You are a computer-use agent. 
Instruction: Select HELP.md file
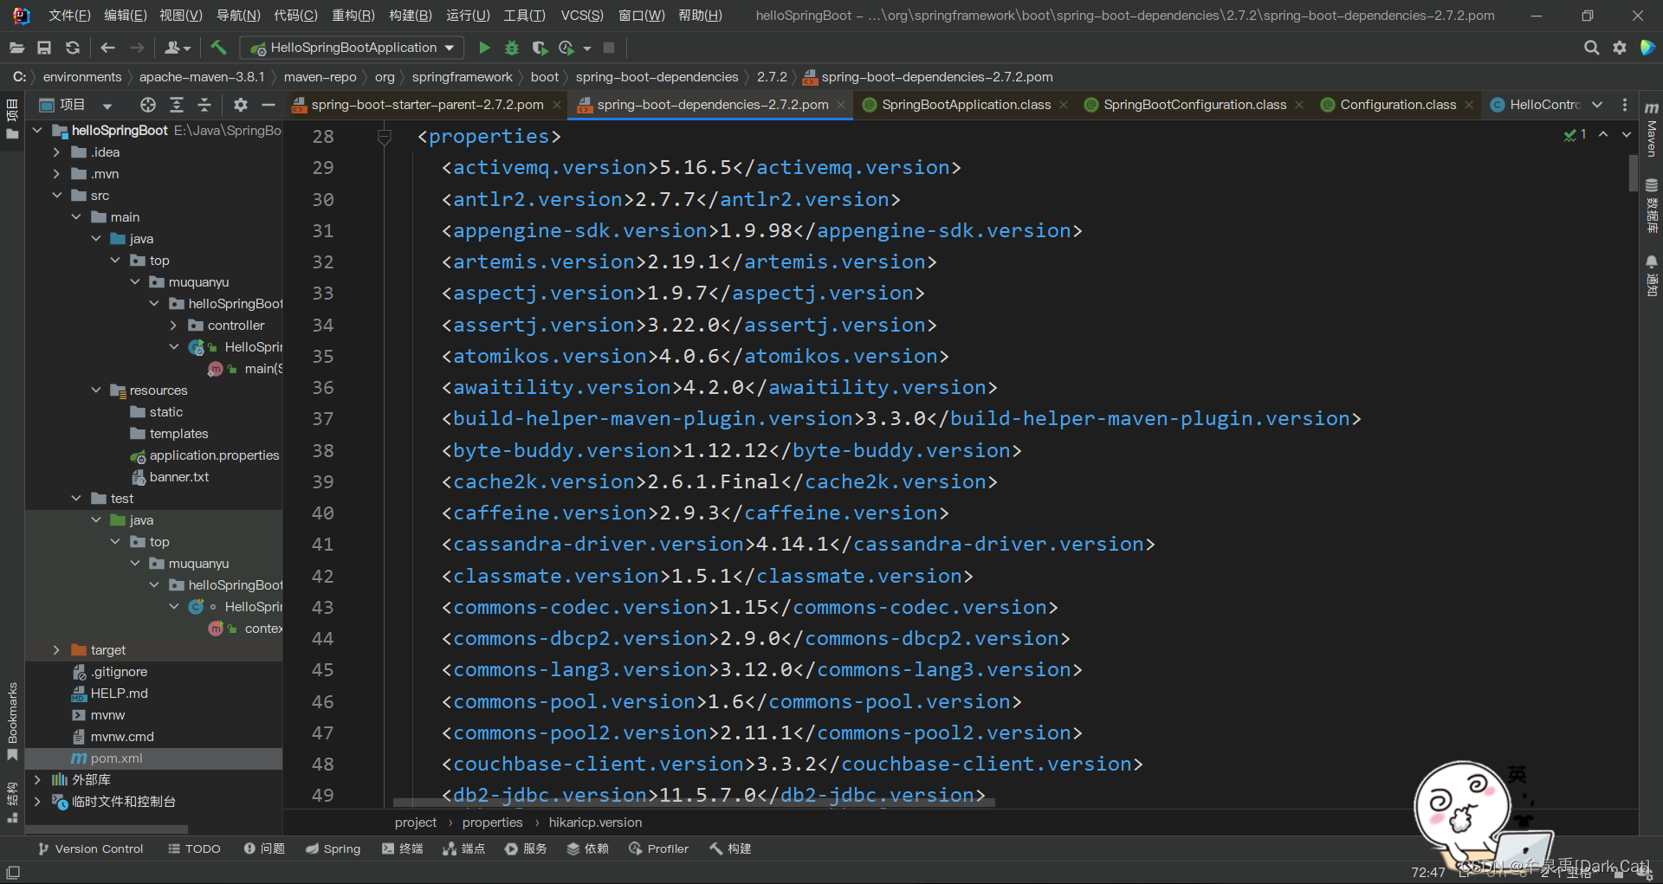(x=119, y=694)
